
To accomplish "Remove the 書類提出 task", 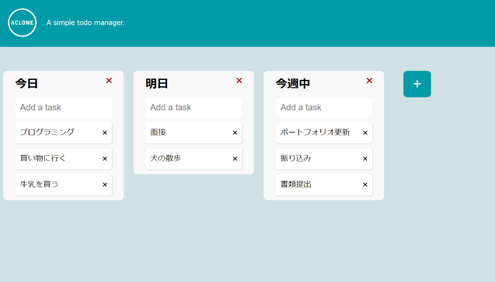I will click(365, 185).
